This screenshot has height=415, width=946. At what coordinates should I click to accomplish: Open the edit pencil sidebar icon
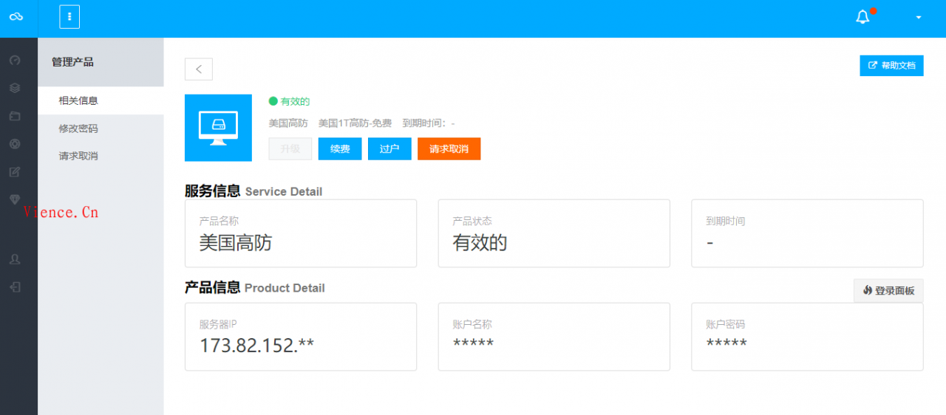(x=15, y=172)
